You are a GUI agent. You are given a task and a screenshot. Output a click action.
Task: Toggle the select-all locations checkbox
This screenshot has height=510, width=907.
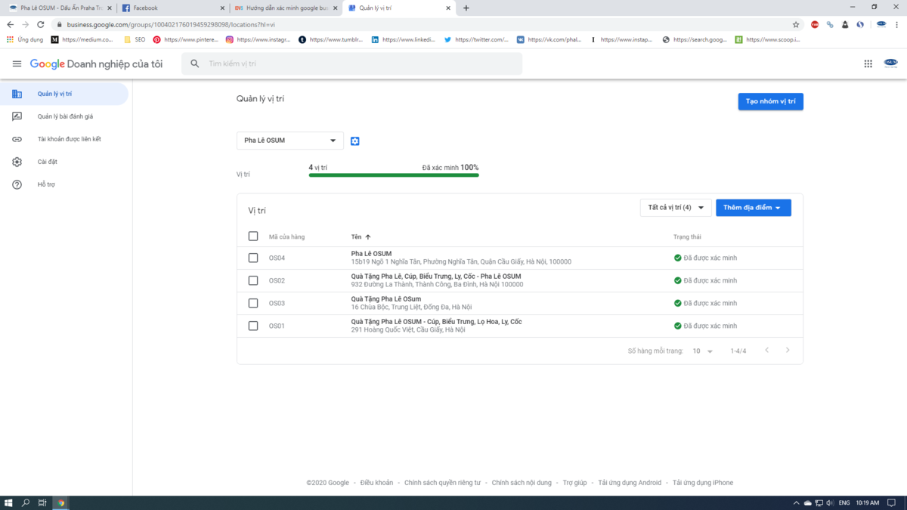pos(253,236)
